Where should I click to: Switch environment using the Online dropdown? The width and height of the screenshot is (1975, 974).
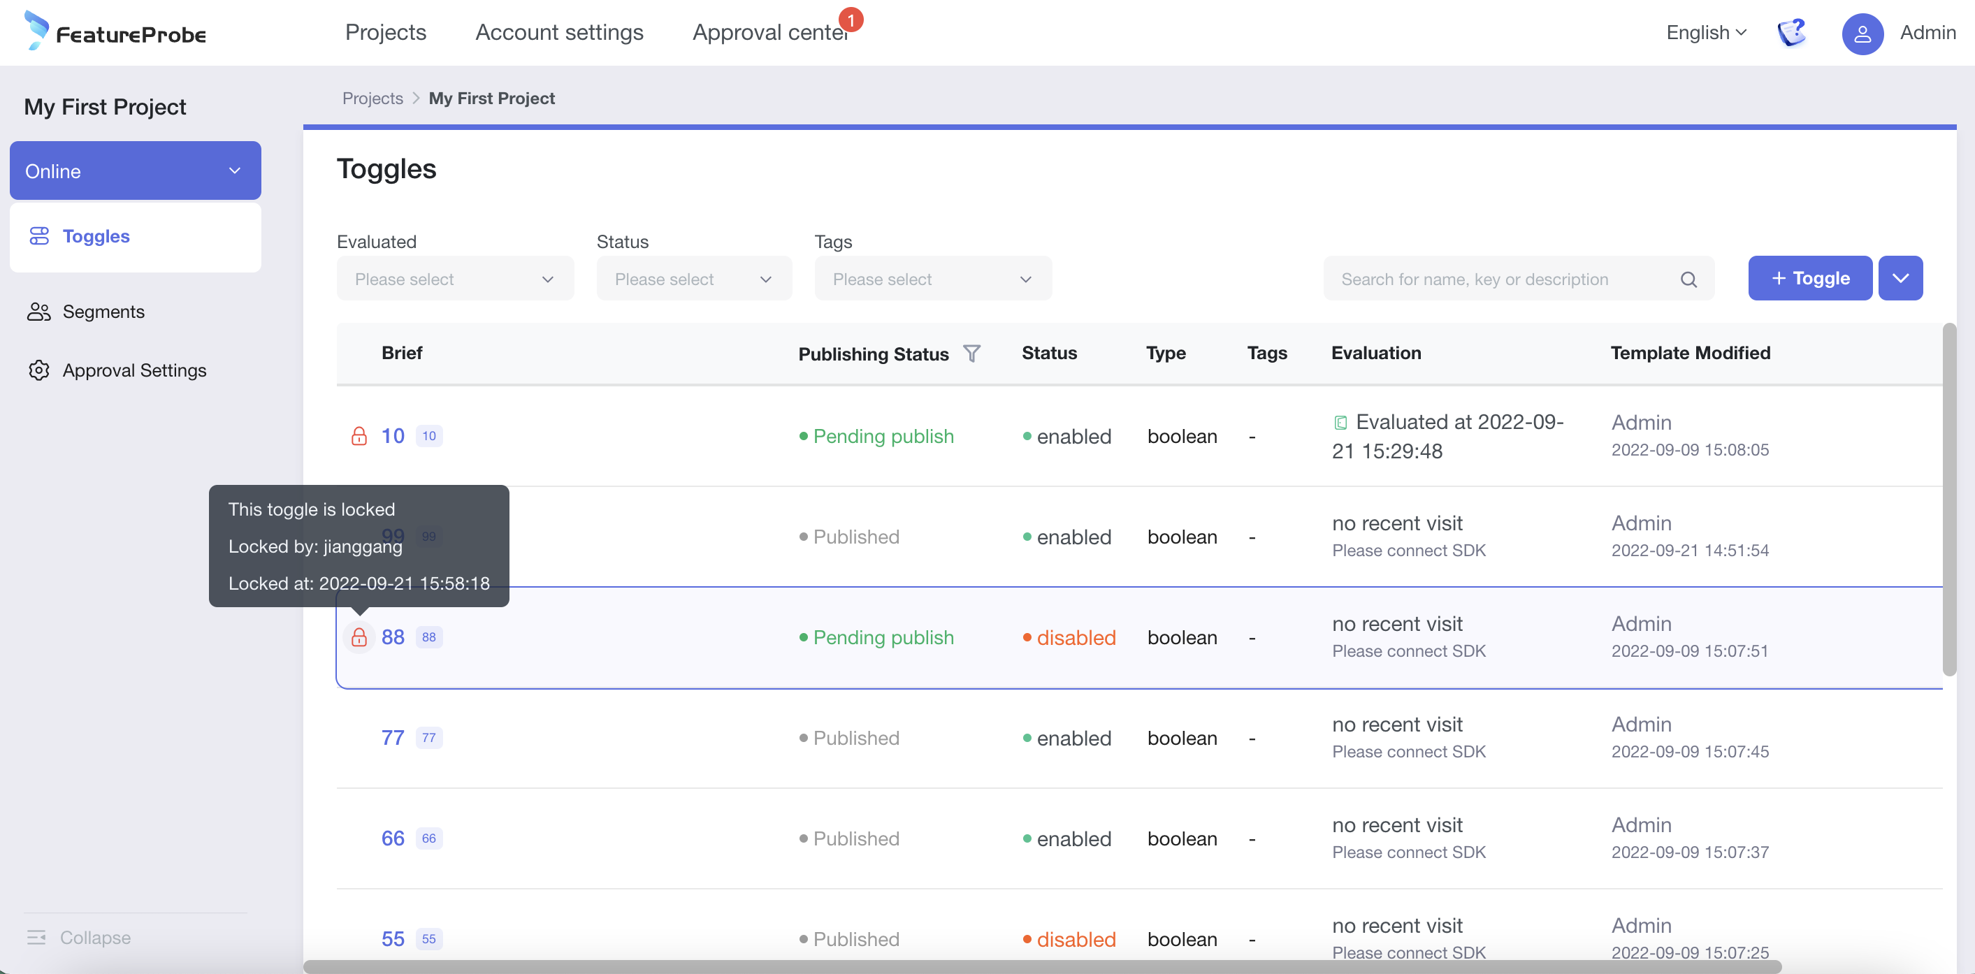(x=135, y=171)
